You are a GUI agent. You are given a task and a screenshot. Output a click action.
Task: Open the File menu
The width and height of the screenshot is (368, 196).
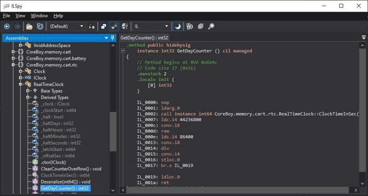coord(6,16)
